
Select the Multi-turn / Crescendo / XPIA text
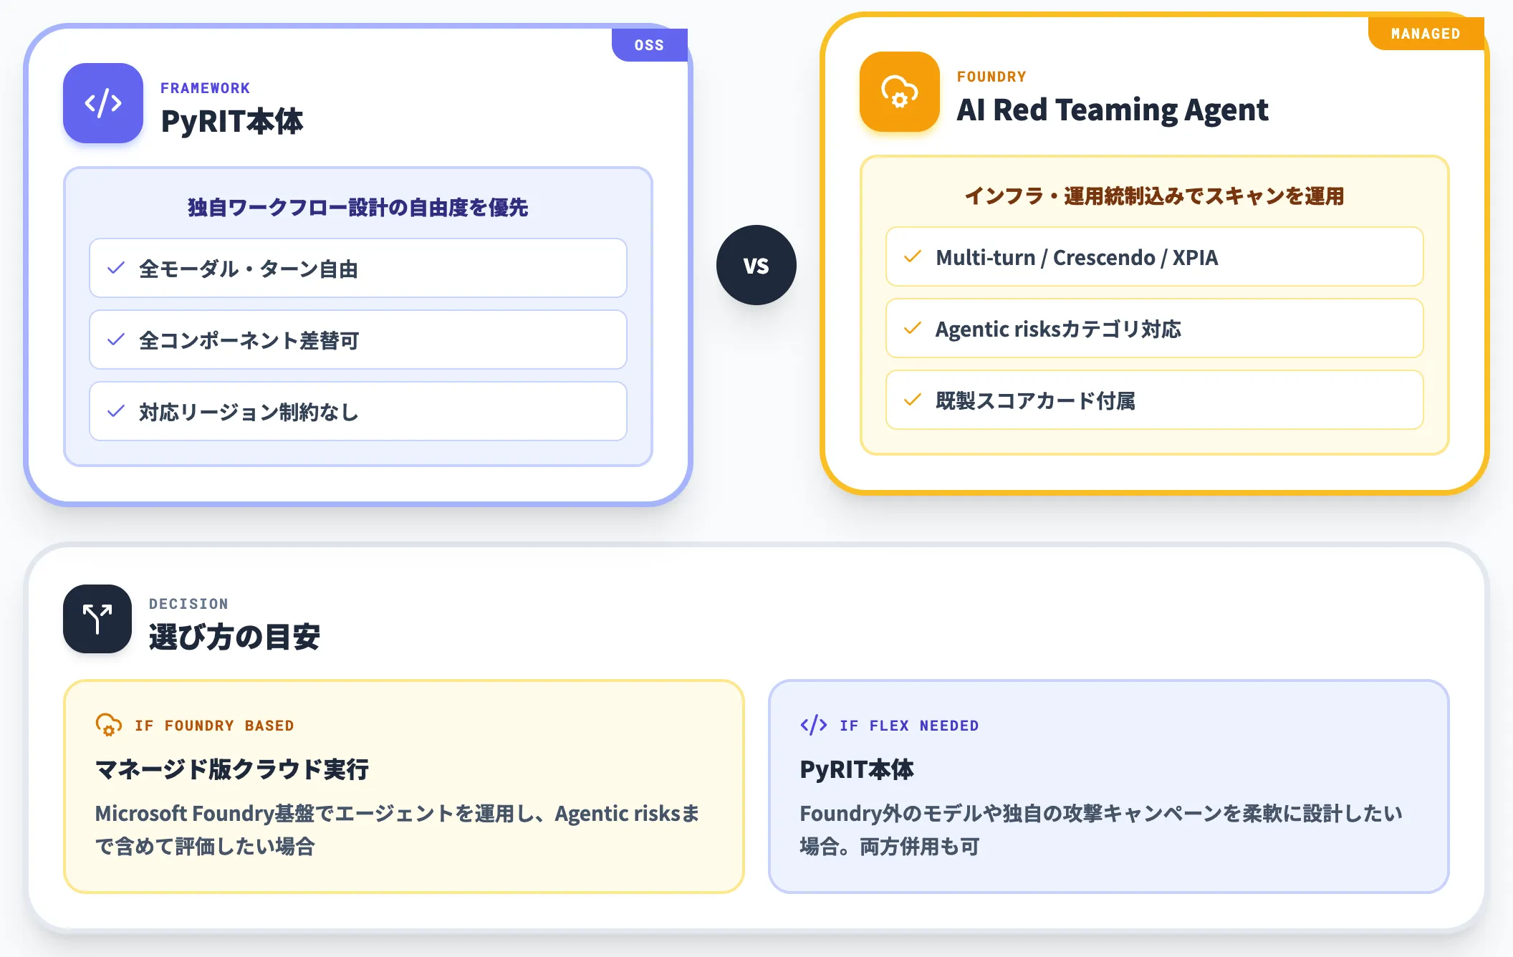click(1077, 257)
